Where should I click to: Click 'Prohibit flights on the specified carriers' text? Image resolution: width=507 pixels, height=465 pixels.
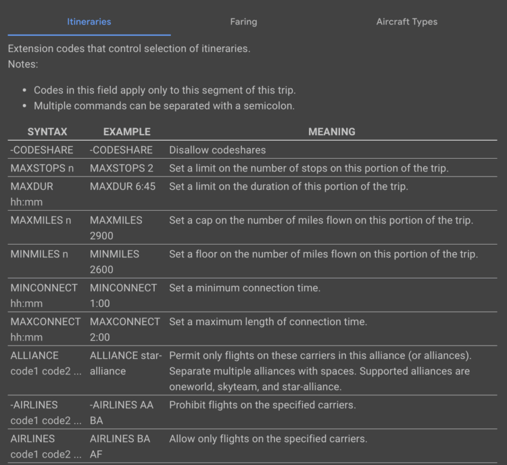pos(262,405)
